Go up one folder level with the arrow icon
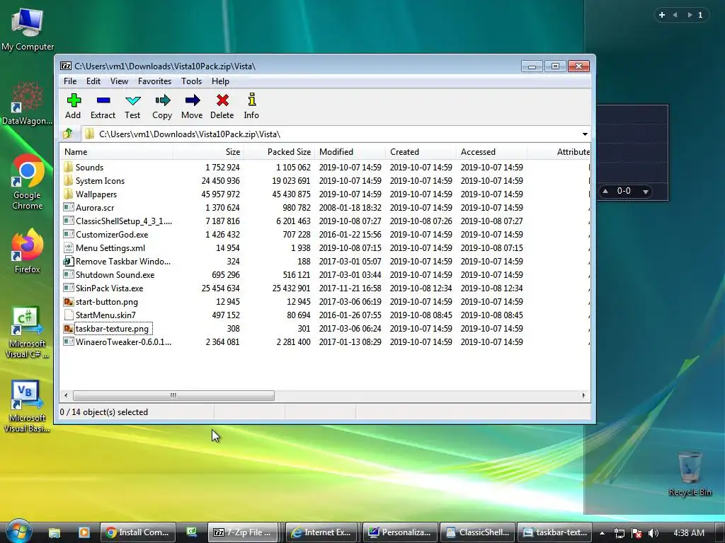This screenshot has height=543, width=725. click(x=68, y=134)
